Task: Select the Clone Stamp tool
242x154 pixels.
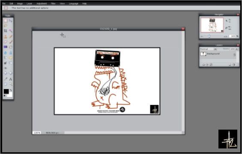Action: click(6, 36)
